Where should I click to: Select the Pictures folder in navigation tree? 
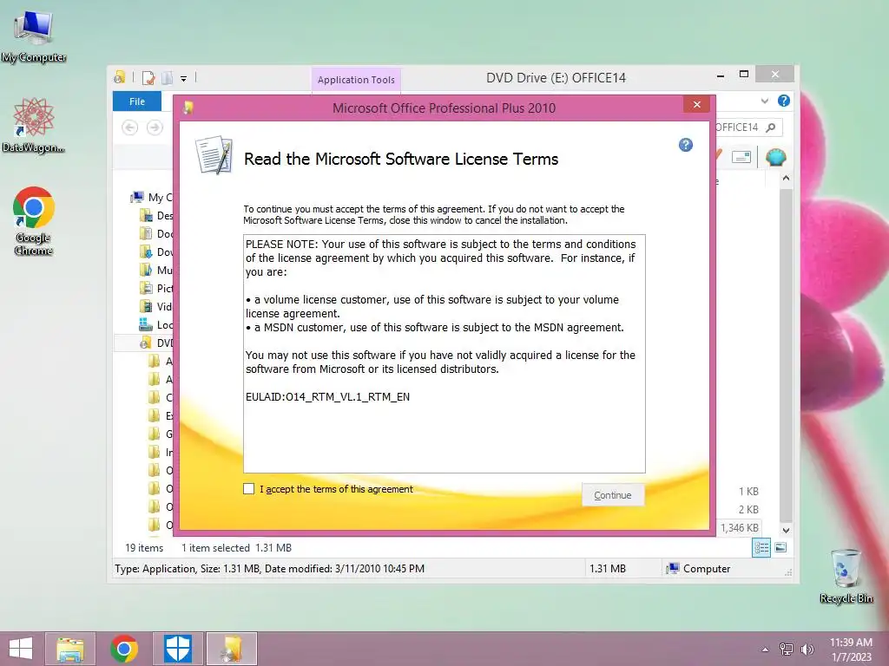(156, 288)
